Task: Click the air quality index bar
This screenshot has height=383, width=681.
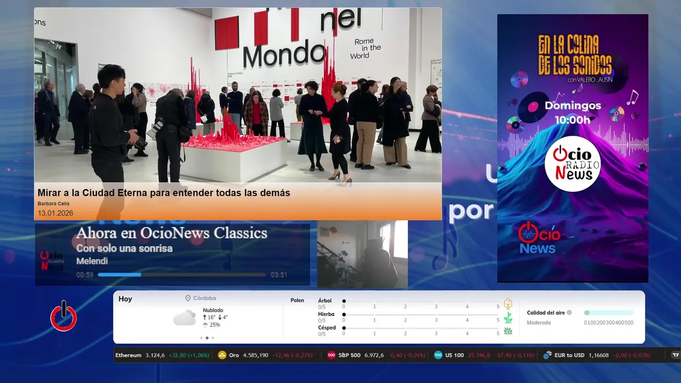Action: [x=609, y=313]
